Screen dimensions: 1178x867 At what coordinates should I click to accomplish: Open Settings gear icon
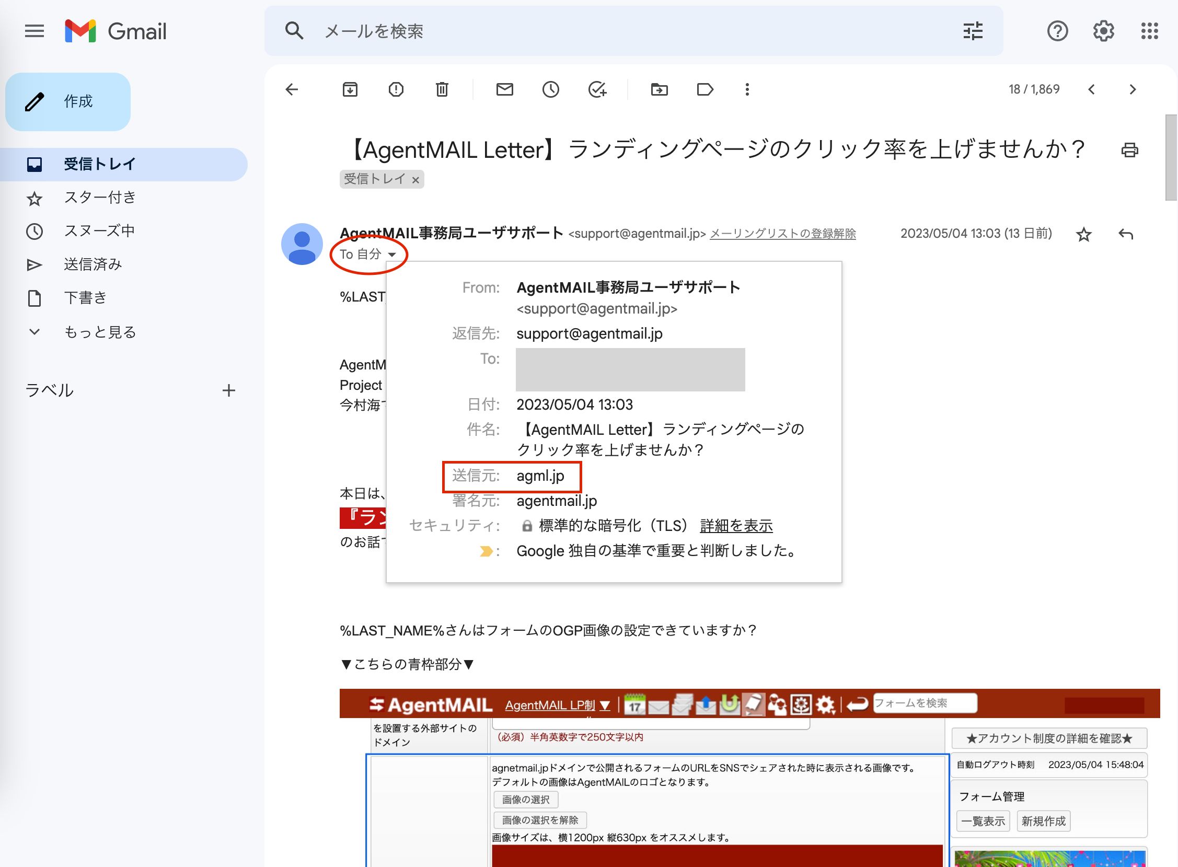[1103, 31]
